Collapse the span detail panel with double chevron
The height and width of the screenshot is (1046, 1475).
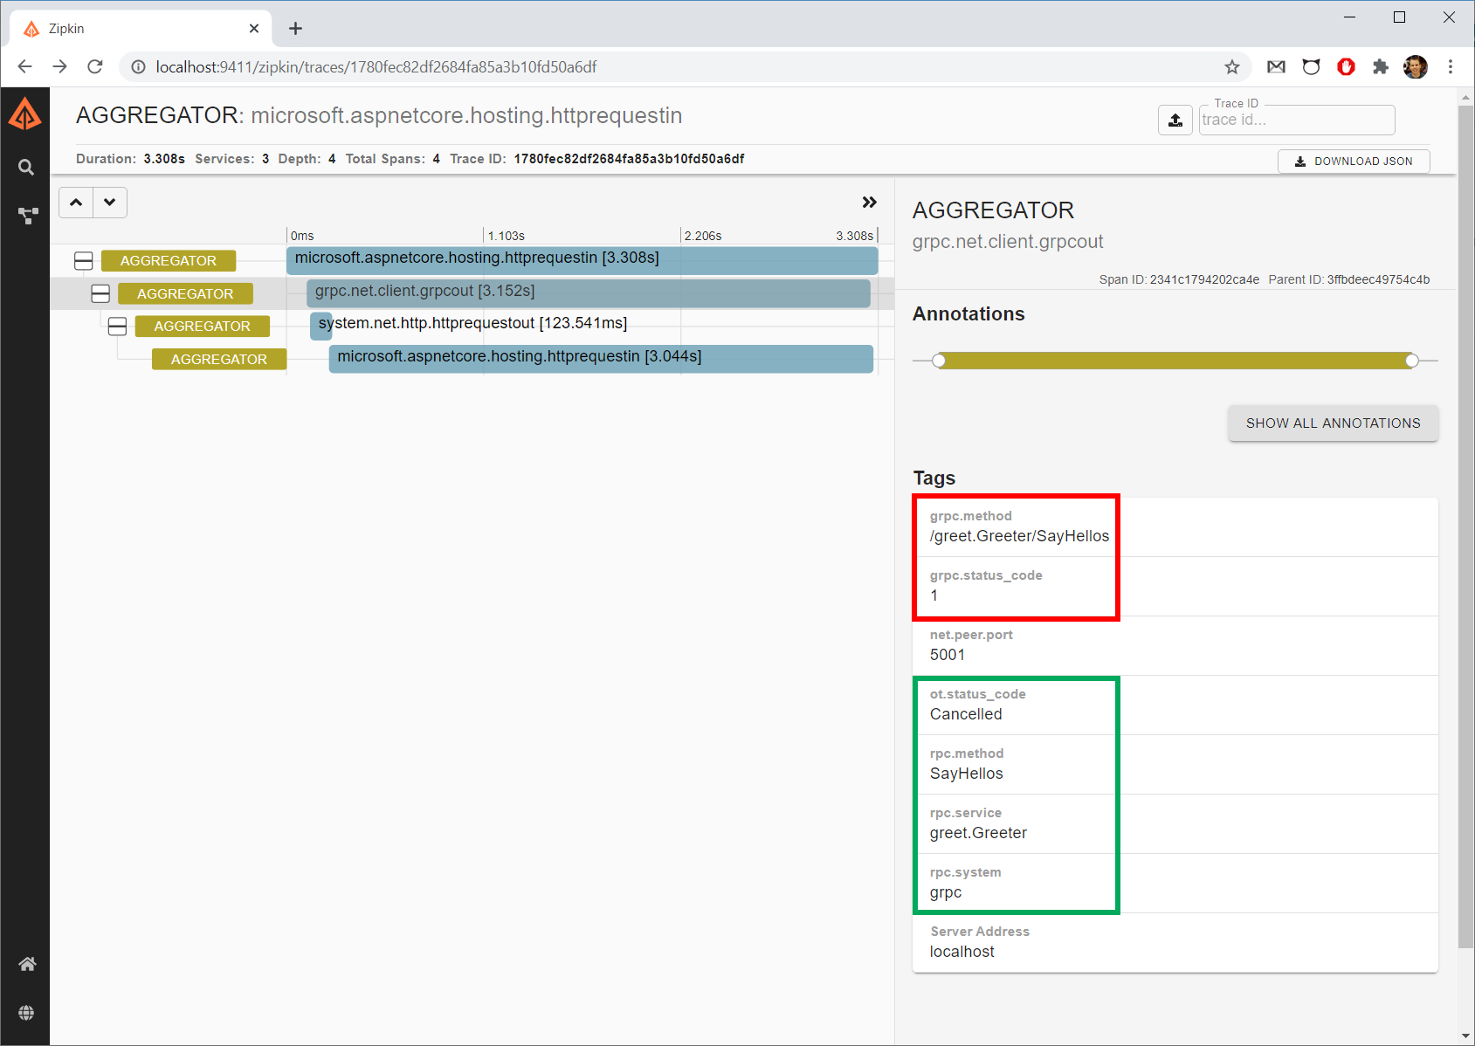click(x=869, y=202)
